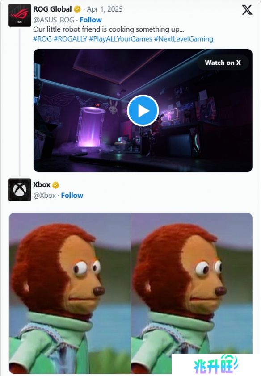
Task: Click Xbox's gold verified badge
Action: tap(56, 185)
